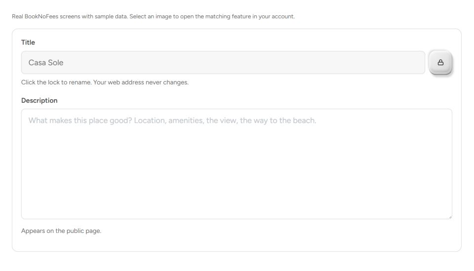The width and height of the screenshot is (474, 271).
Task: Click the bottom-right corner grip of Description
Action: pos(450,217)
